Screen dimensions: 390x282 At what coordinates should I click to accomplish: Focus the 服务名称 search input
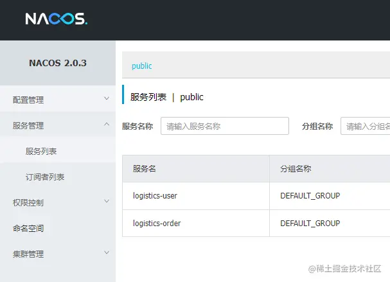225,126
